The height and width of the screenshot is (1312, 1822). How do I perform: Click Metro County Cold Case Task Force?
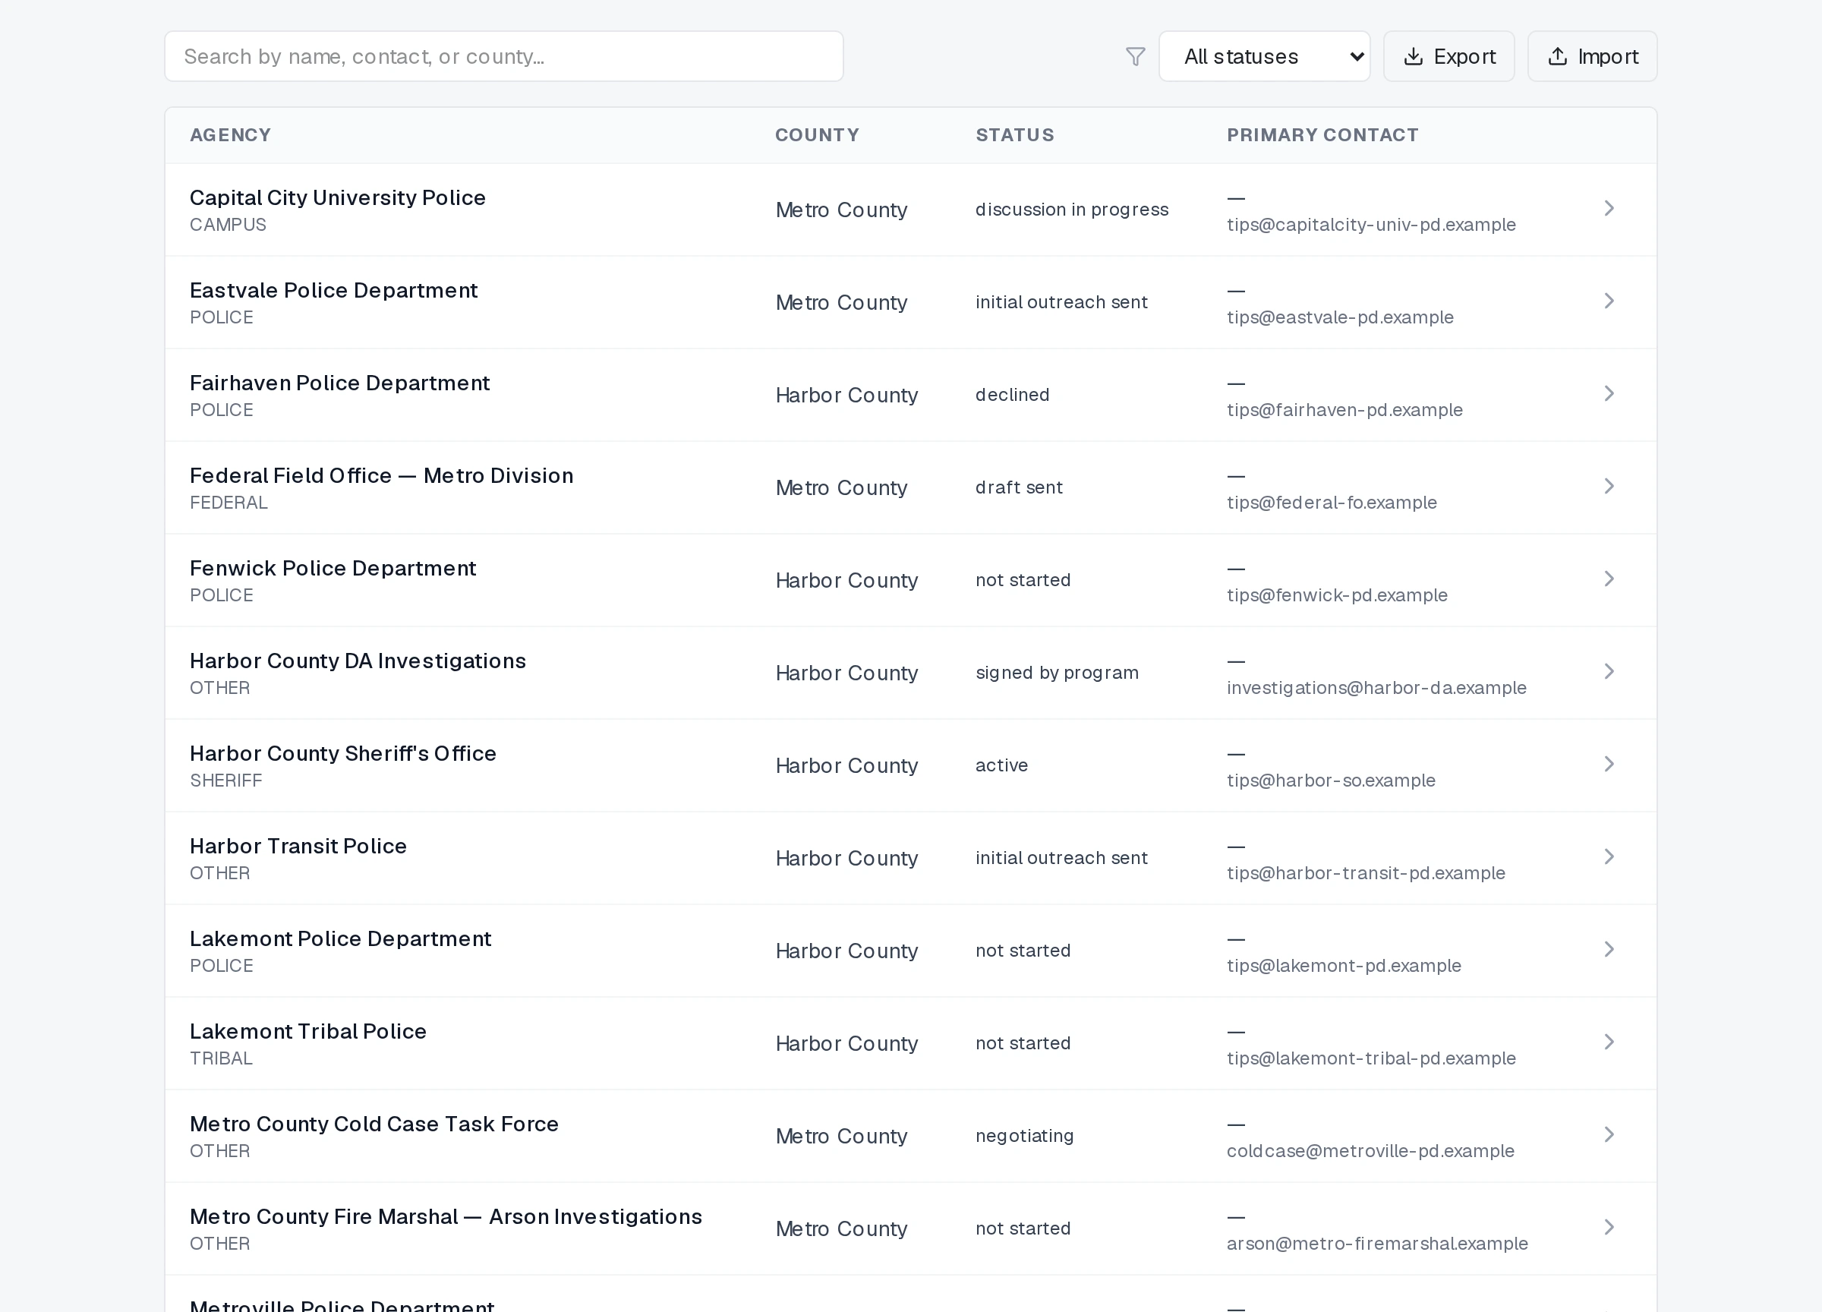click(374, 1124)
